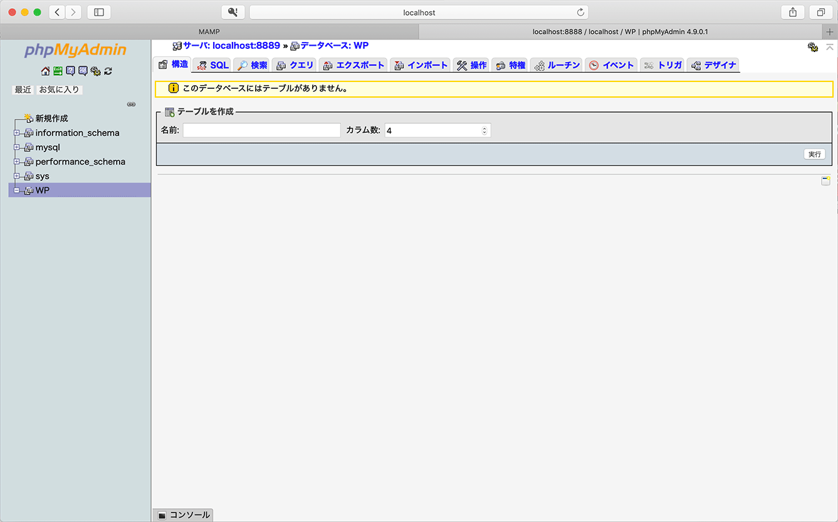Go to phpMyAdmin home via house icon

45,71
